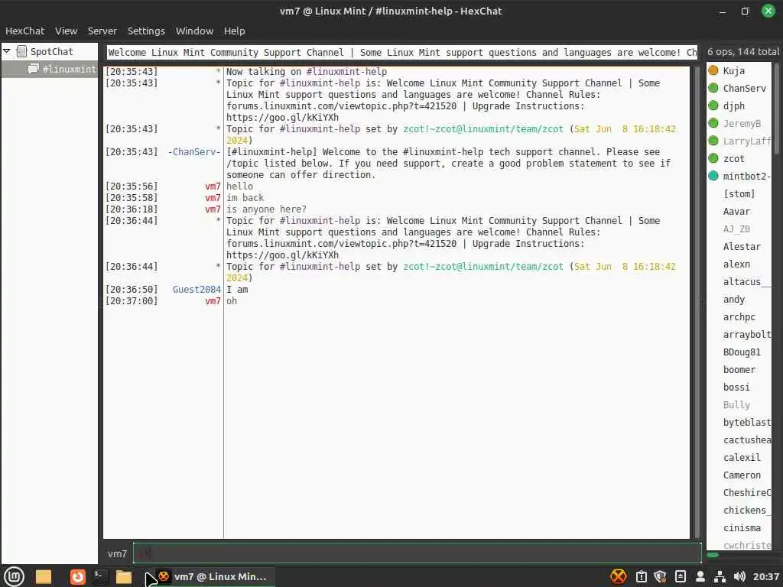Viewport: 783px width, 587px height.
Task: Open the notes tray icon left of user icon
Action: [680, 576]
